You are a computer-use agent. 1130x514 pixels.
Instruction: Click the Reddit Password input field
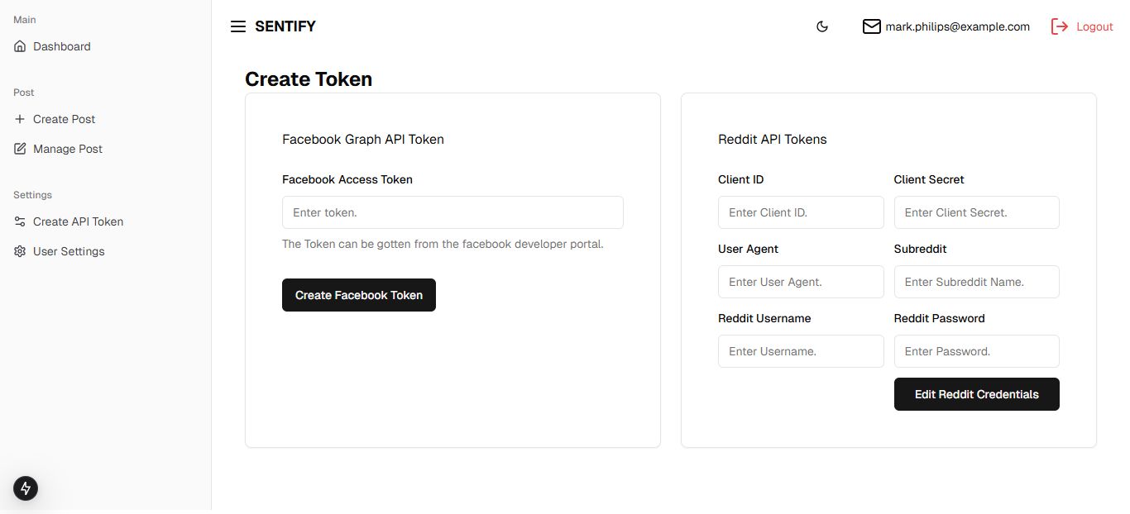point(976,351)
